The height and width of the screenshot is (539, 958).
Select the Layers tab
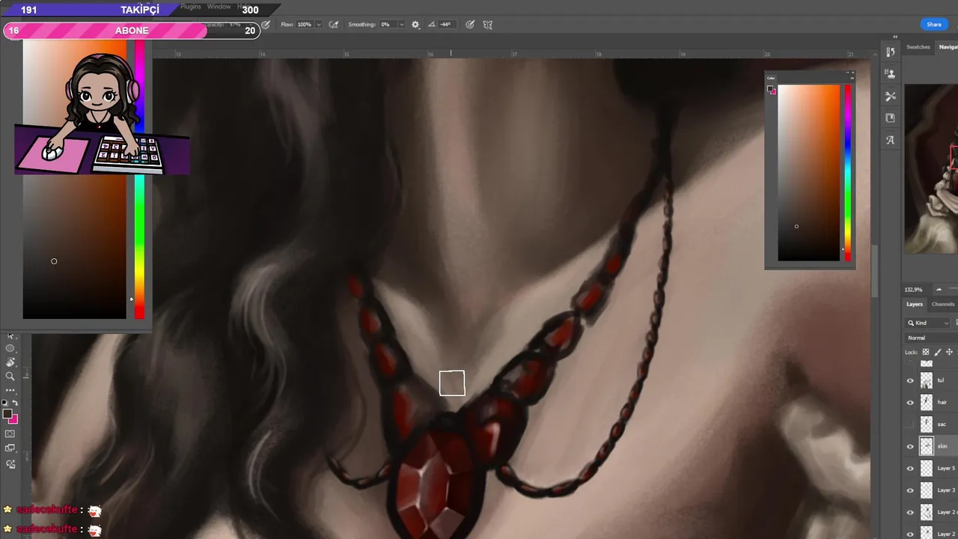[x=915, y=304]
